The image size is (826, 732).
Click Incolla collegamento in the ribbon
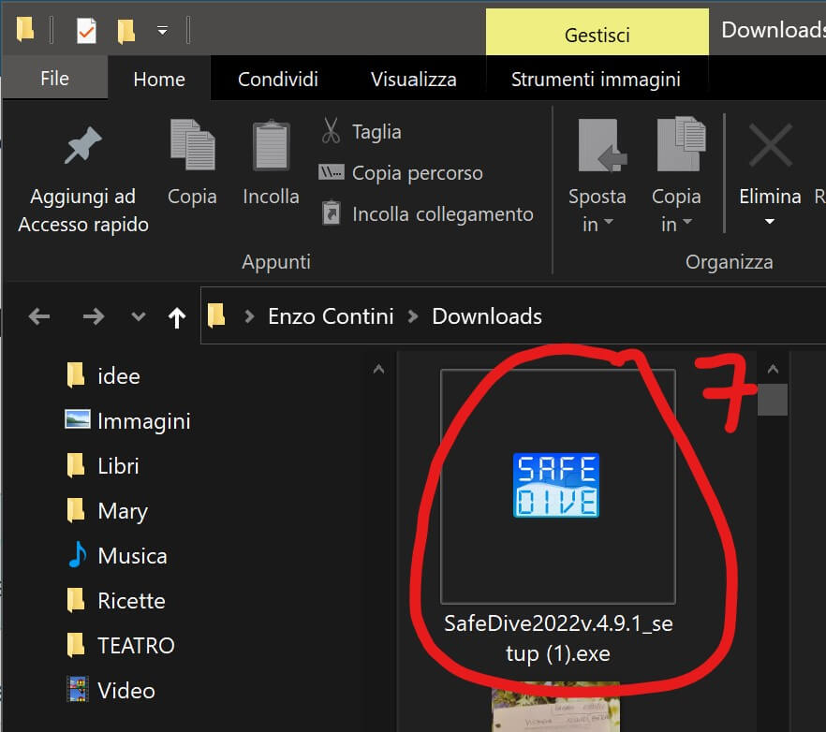tap(441, 214)
